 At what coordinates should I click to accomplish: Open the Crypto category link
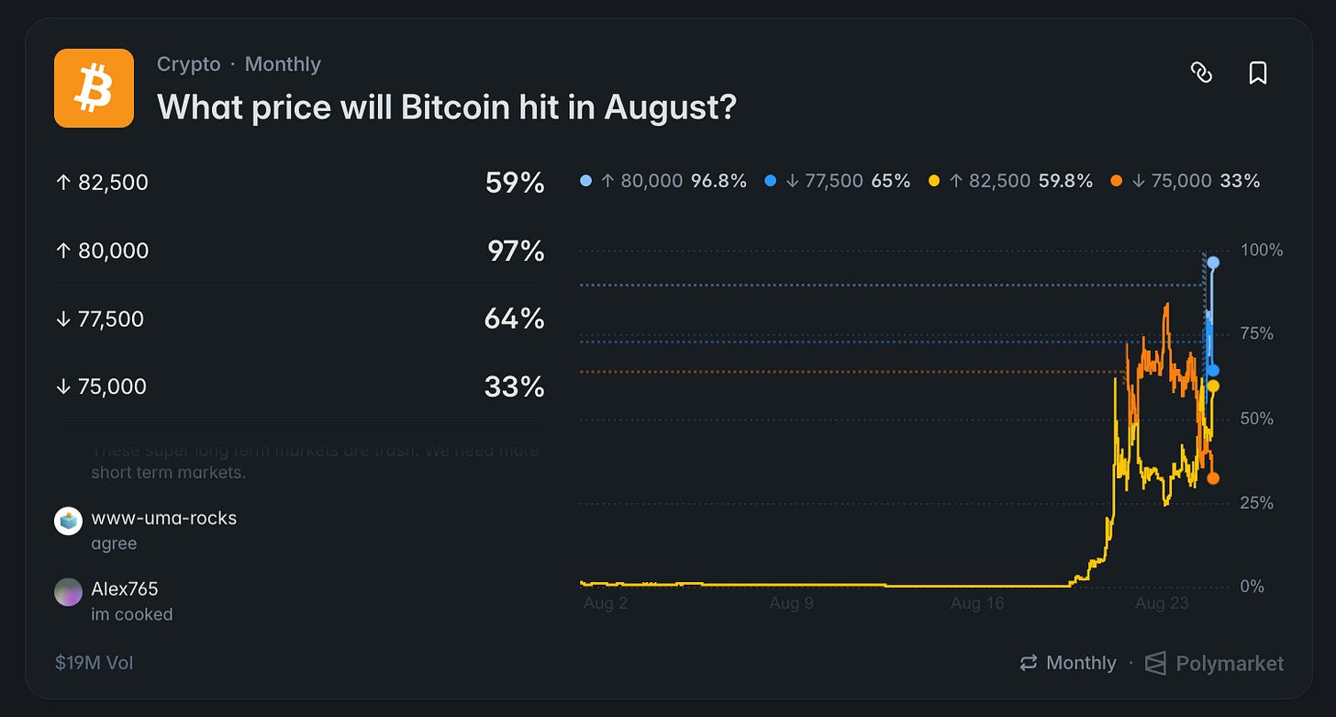(x=189, y=64)
